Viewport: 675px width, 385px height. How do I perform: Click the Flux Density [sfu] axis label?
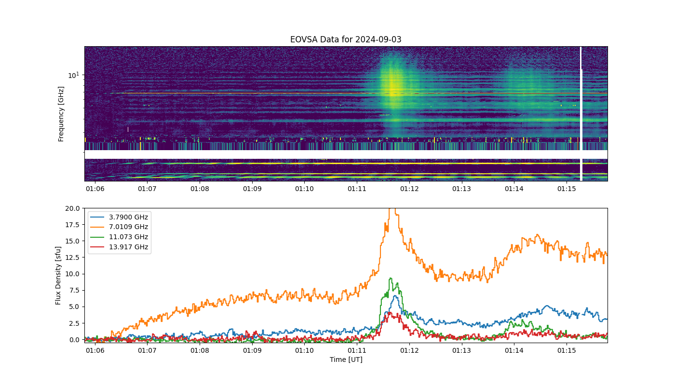coord(58,275)
